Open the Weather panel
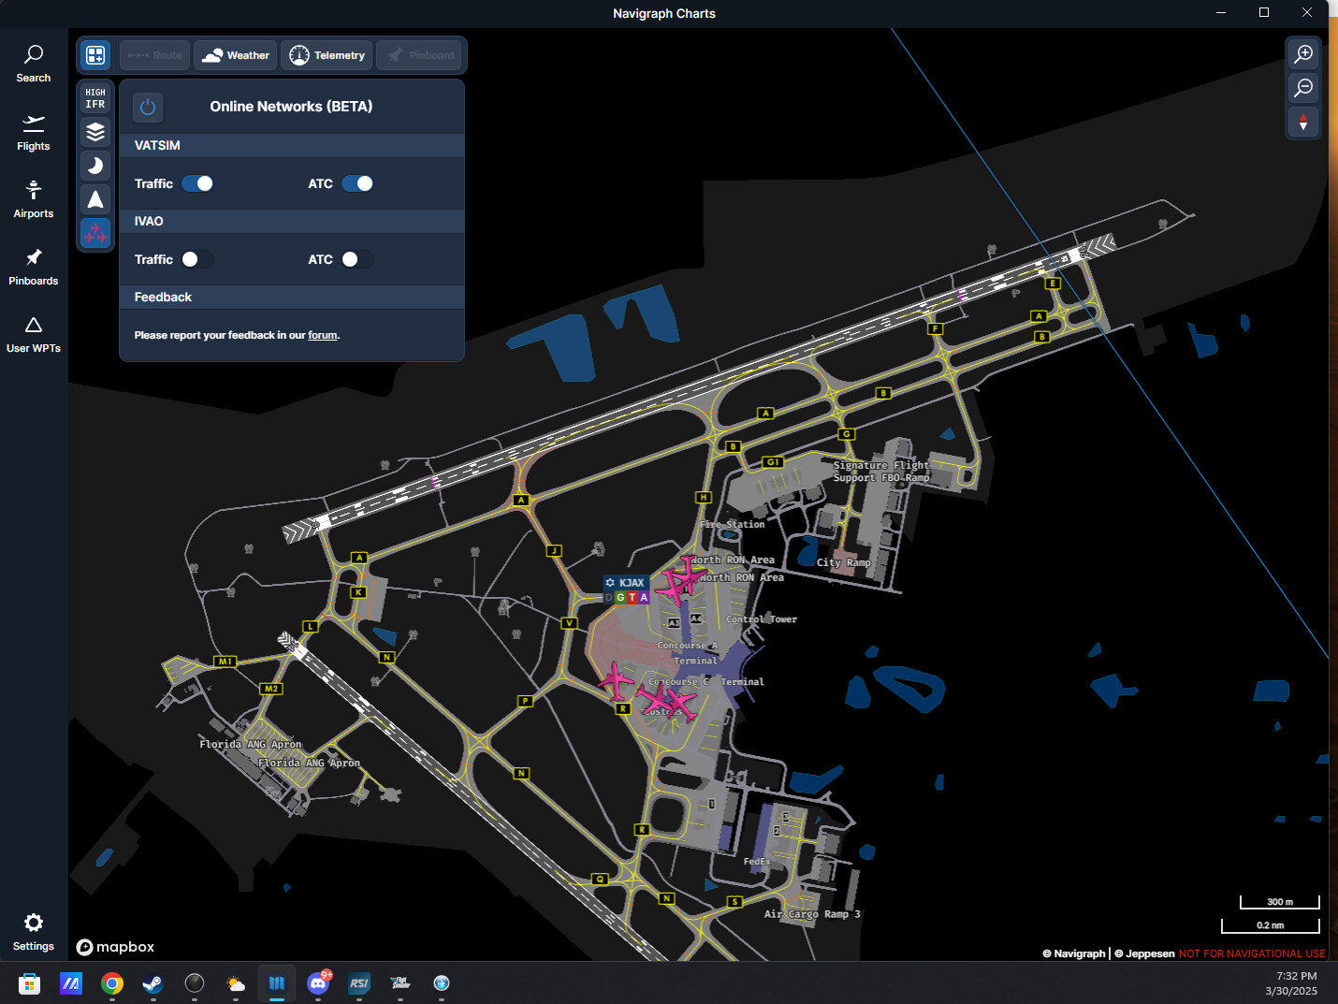The width and height of the screenshot is (1338, 1004). point(236,55)
